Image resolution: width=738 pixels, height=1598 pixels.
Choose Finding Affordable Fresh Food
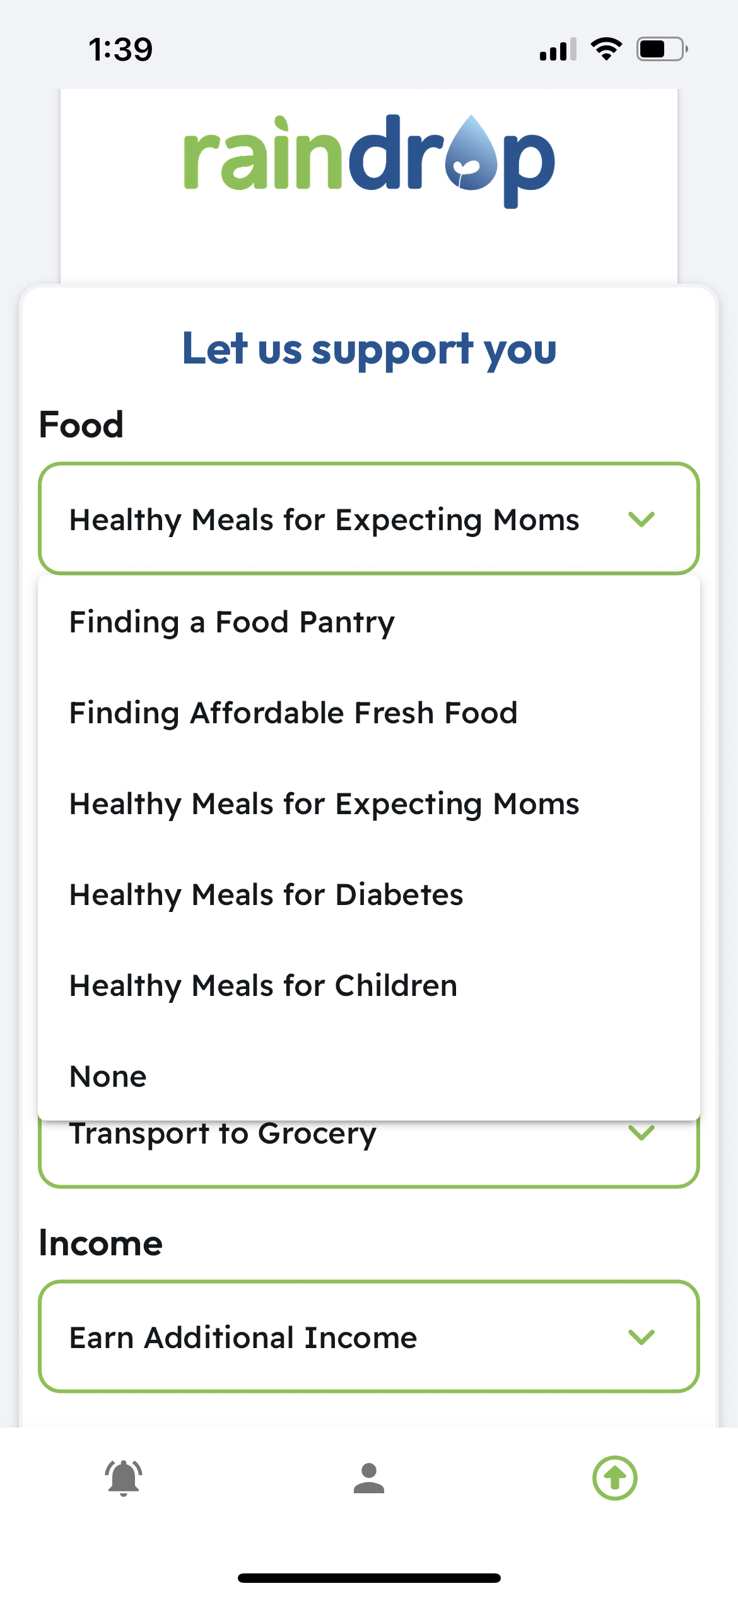(x=369, y=713)
